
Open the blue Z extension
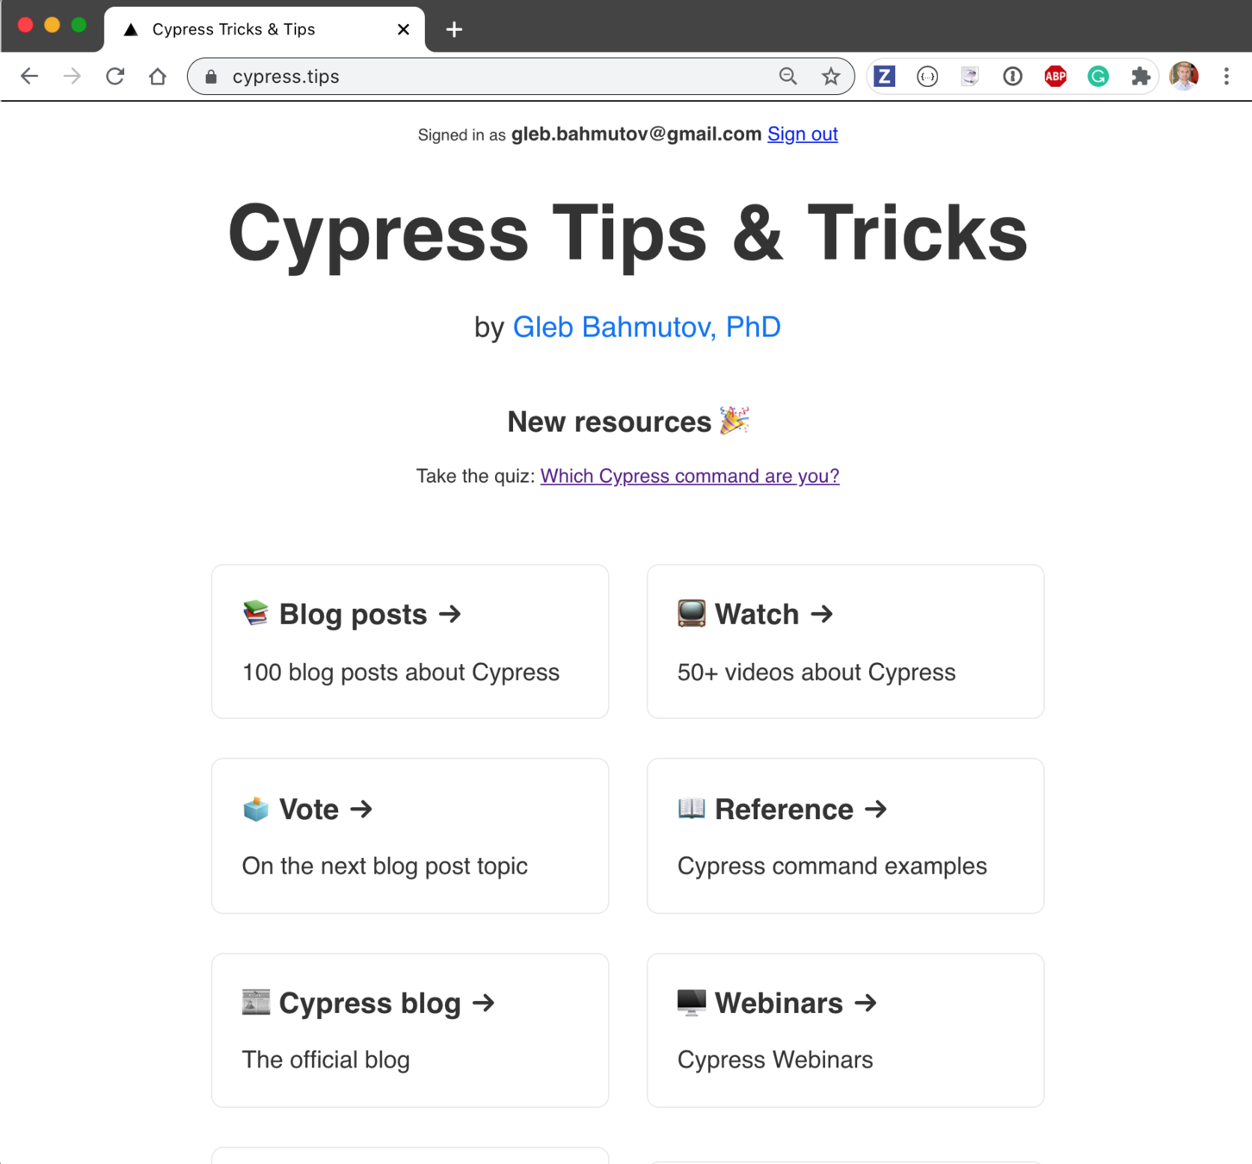coord(884,76)
